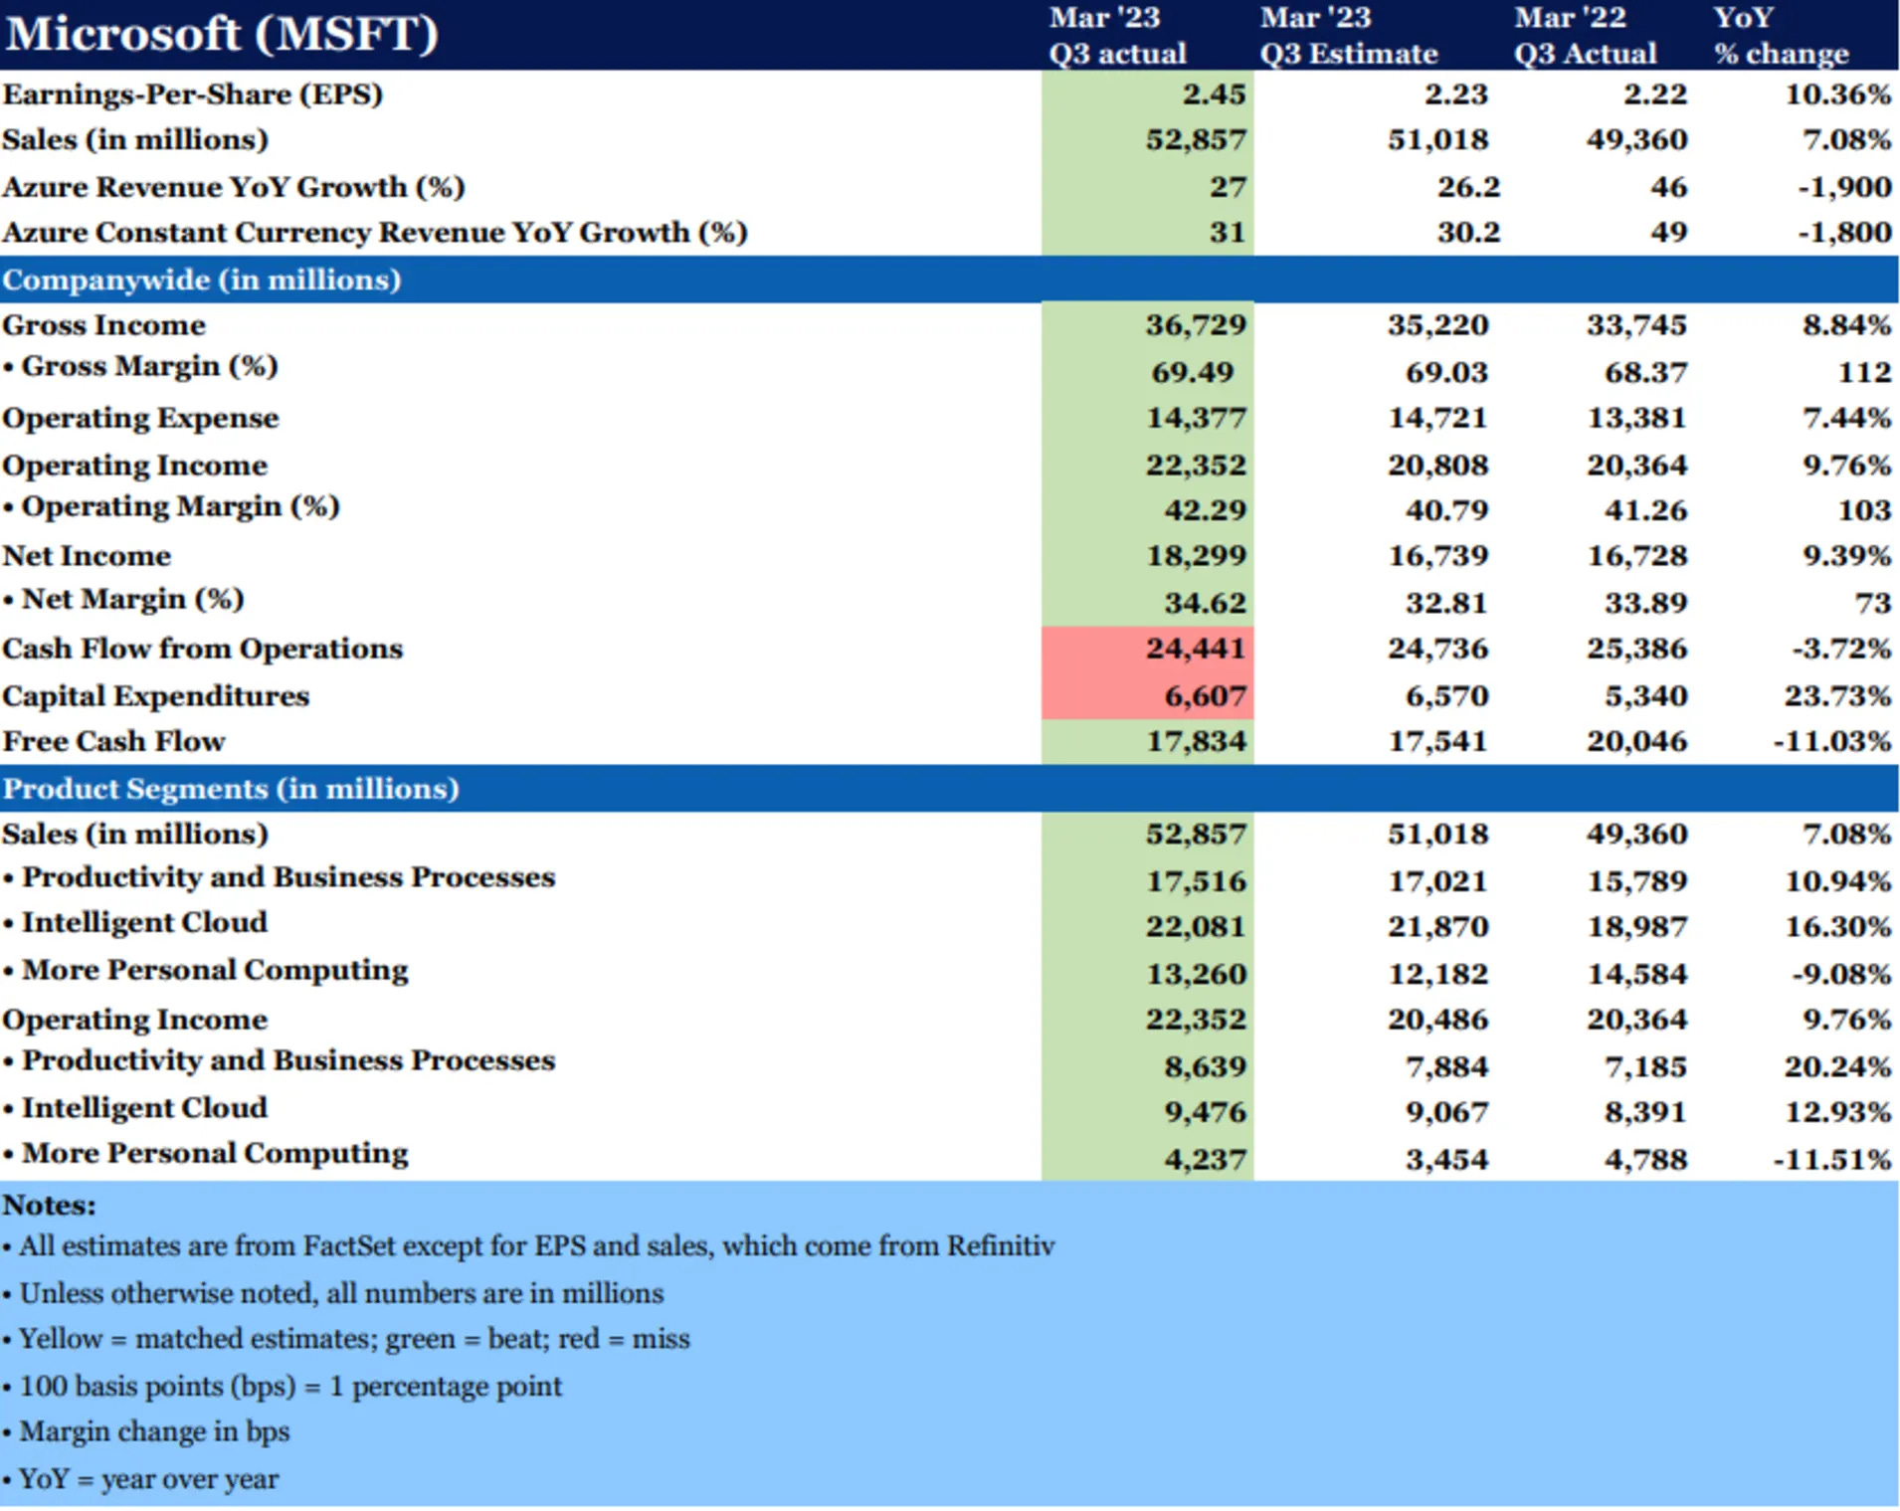Click the Microsoft (MSFT) title
This screenshot has width=1900, height=1511.
[222, 34]
